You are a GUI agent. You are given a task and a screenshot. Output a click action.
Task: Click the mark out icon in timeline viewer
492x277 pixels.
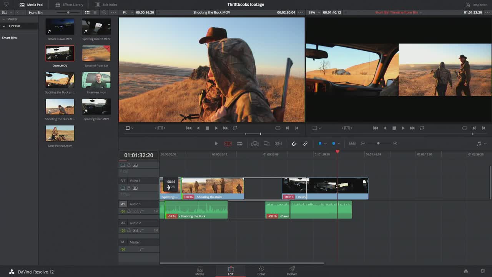click(484, 128)
